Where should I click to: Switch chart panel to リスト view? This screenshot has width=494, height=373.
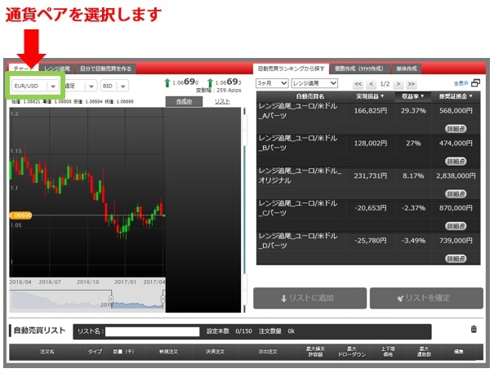tap(222, 101)
